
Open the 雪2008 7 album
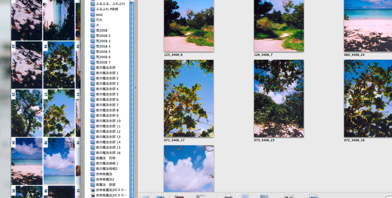(103, 62)
